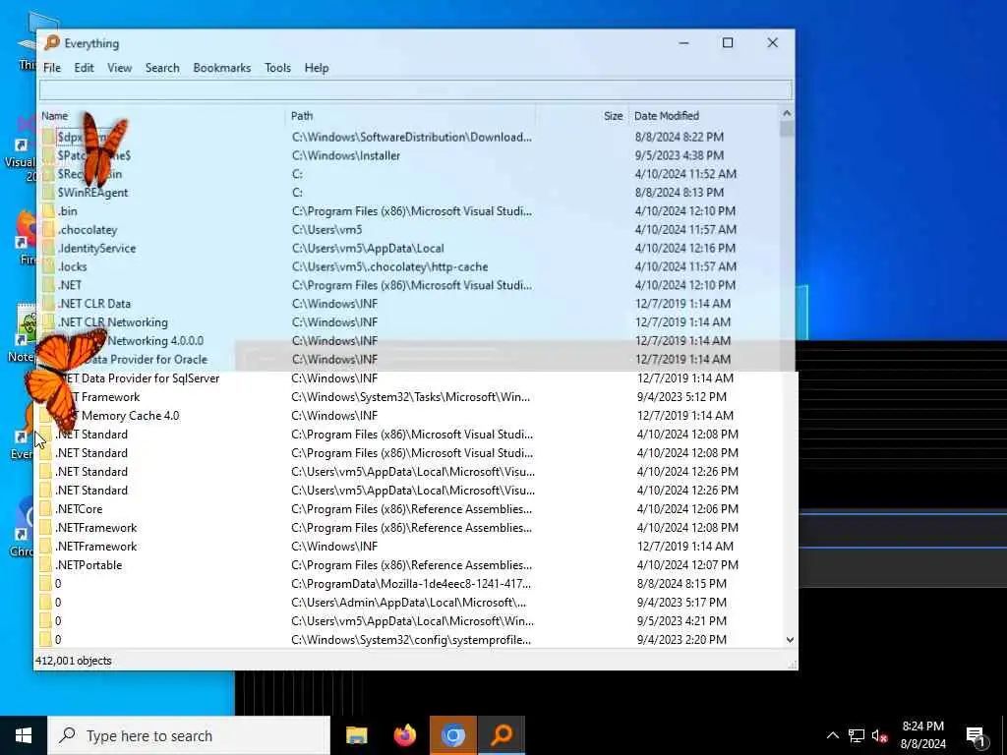The image size is (1007, 755).
Task: Open the View menu
Action: (x=119, y=68)
